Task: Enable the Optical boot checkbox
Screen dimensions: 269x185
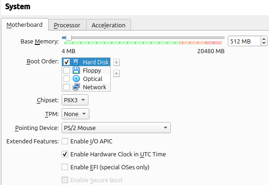Action: click(x=67, y=79)
